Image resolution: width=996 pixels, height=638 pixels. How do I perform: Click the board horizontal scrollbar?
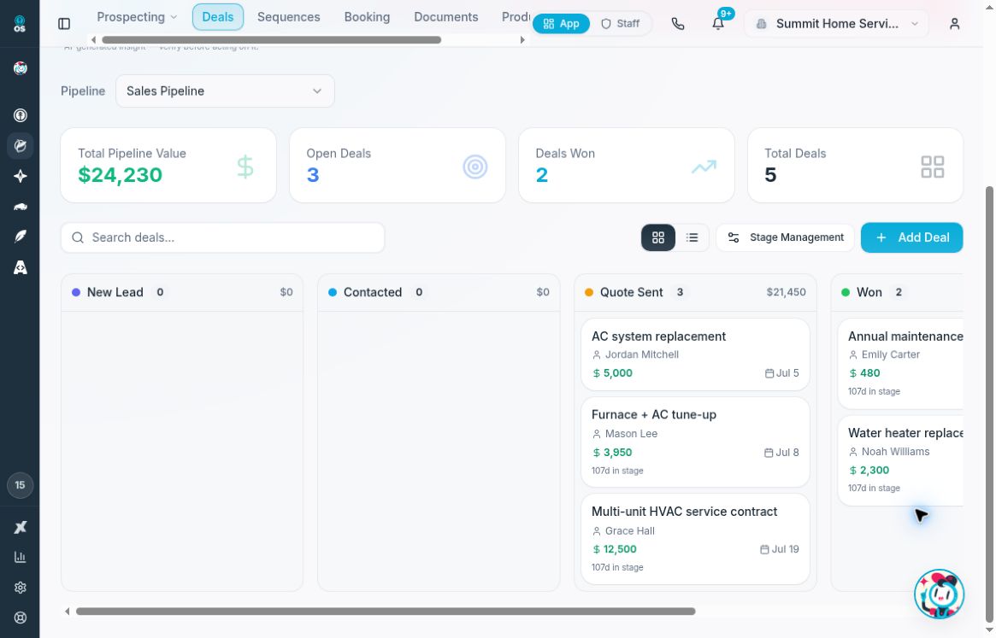click(386, 612)
